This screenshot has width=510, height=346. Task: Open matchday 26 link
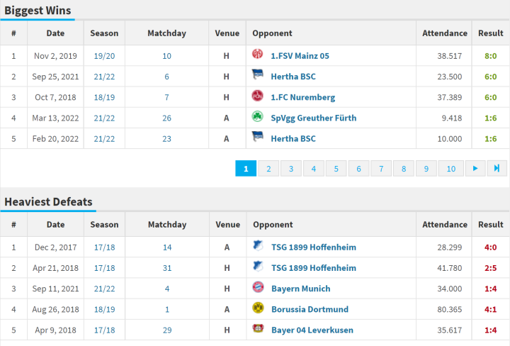[166, 118]
